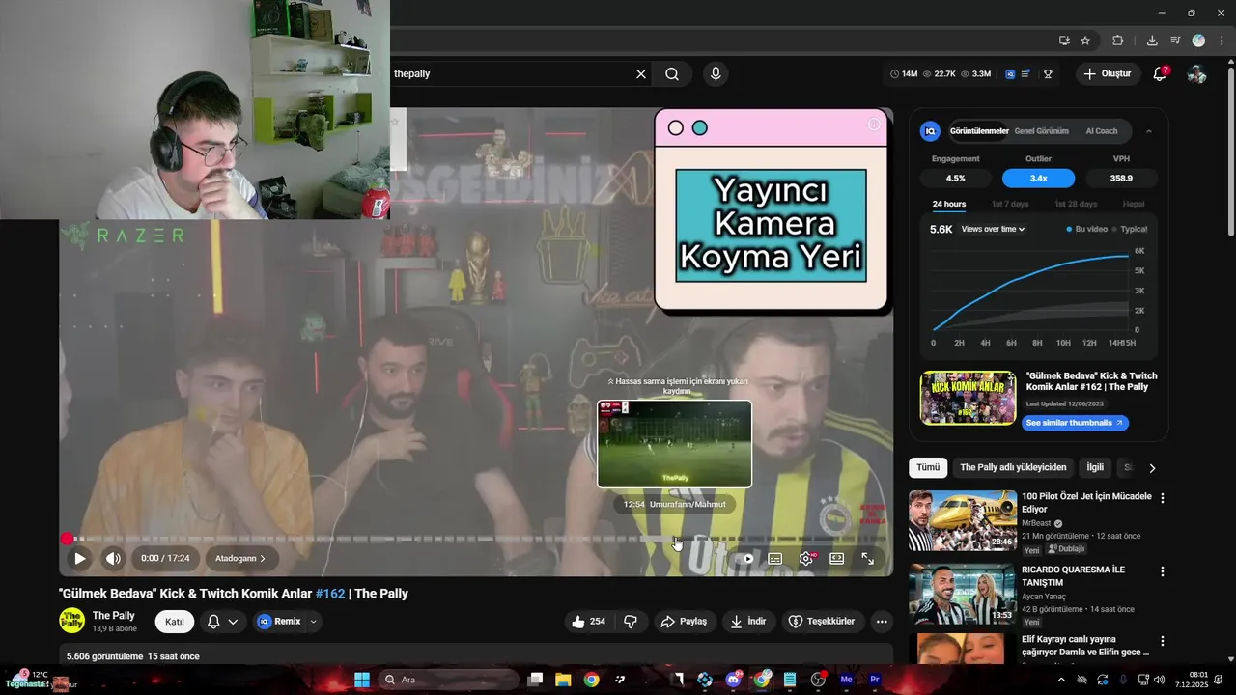Click the Outlier 3.4x value
The width and height of the screenshot is (1236, 695).
pos(1038,178)
